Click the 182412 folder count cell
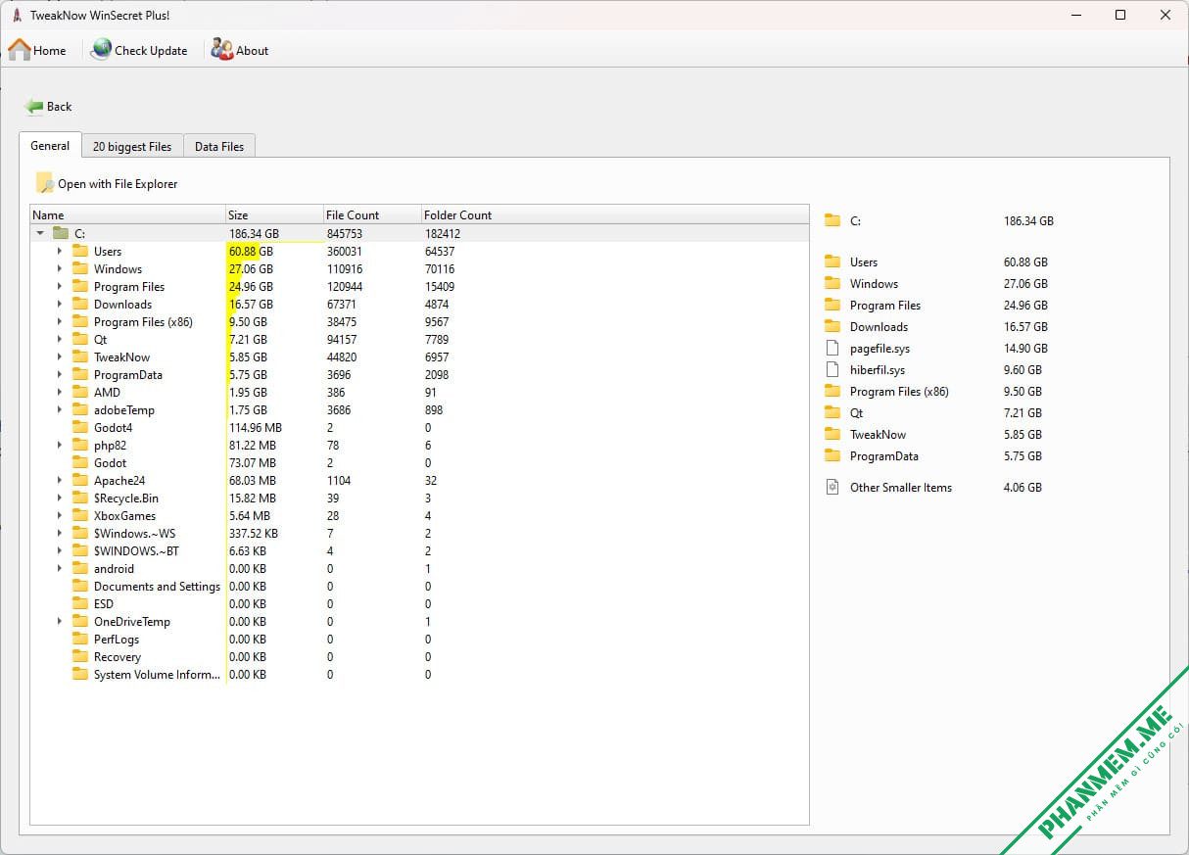The image size is (1189, 855). (443, 234)
